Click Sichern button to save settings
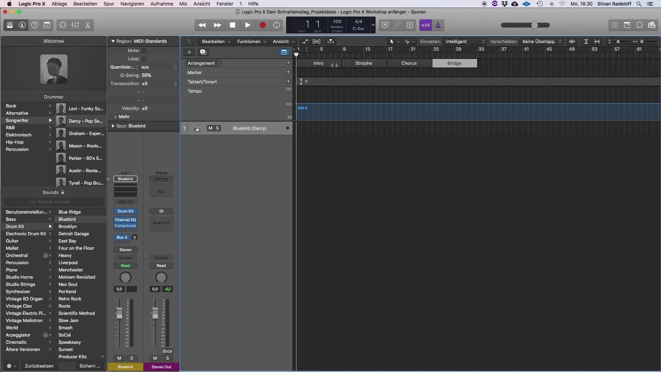The height and width of the screenshot is (372, 661). point(89,366)
